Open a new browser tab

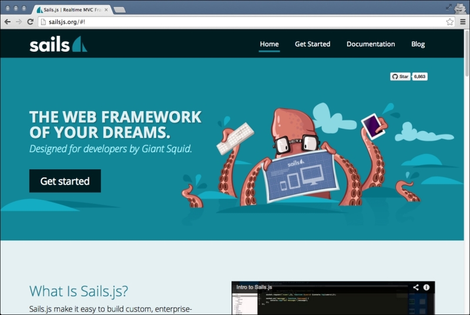coord(120,10)
